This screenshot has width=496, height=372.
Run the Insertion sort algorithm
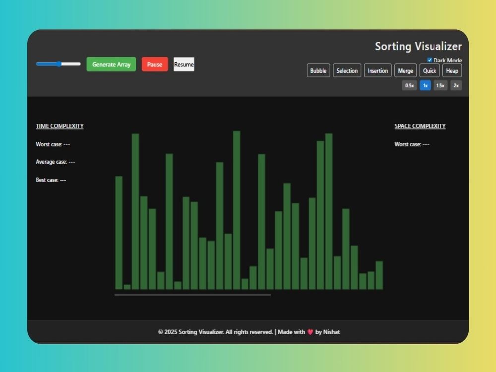coord(377,71)
